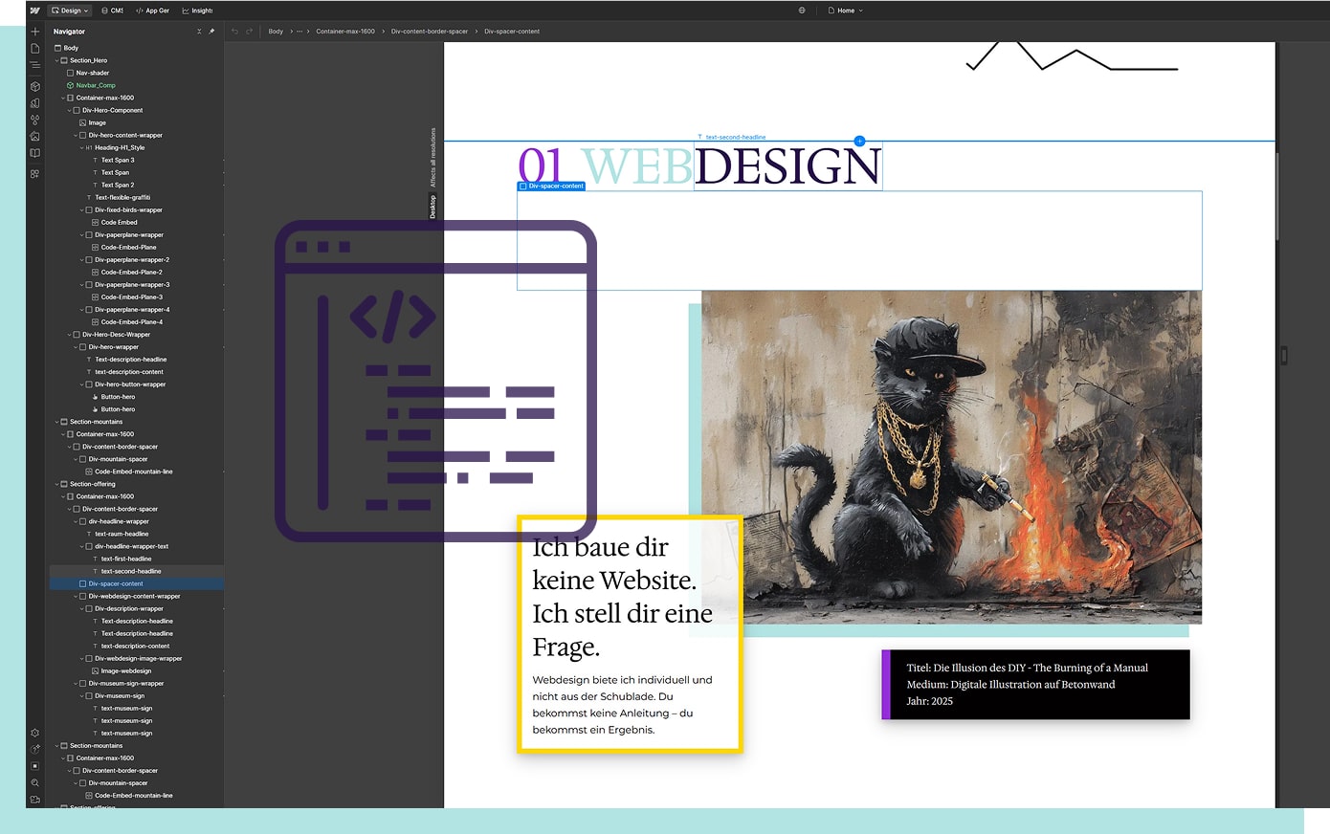Collapse all layers in the Navigator
This screenshot has height=834, width=1330.
198,32
